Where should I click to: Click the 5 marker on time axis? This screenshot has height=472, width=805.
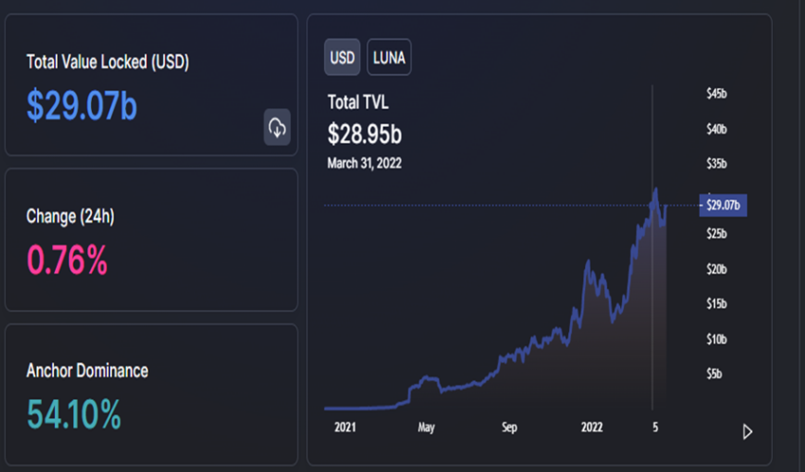[x=655, y=428]
